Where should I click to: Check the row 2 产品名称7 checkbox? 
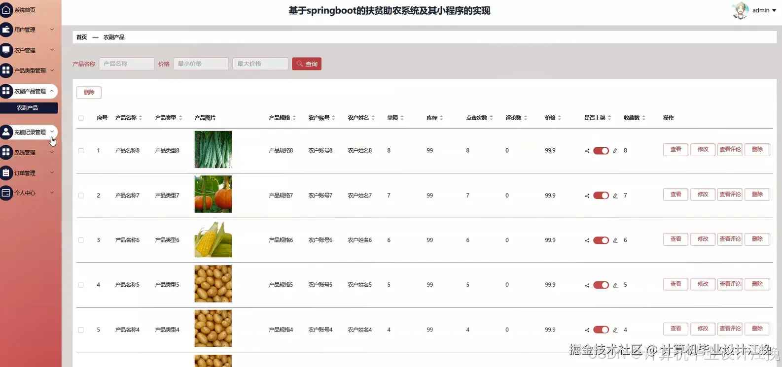81,196
